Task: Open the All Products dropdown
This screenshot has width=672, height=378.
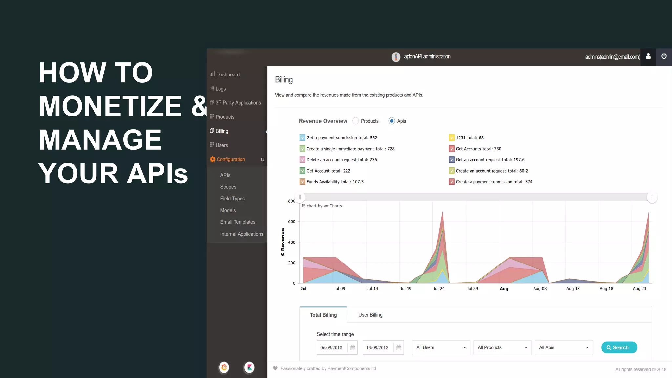Action: 502,348
